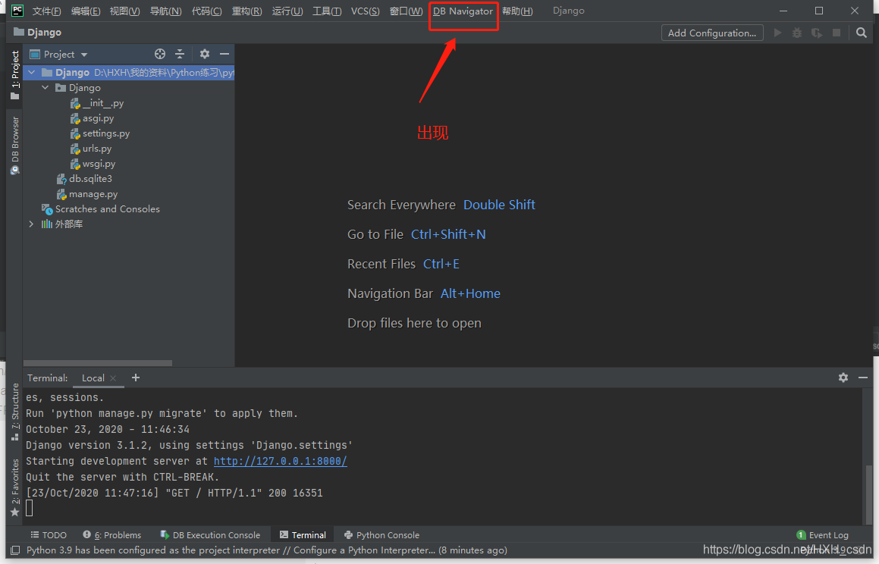Close the Local terminal tab
Screen dimensions: 879x564
[x=113, y=378]
